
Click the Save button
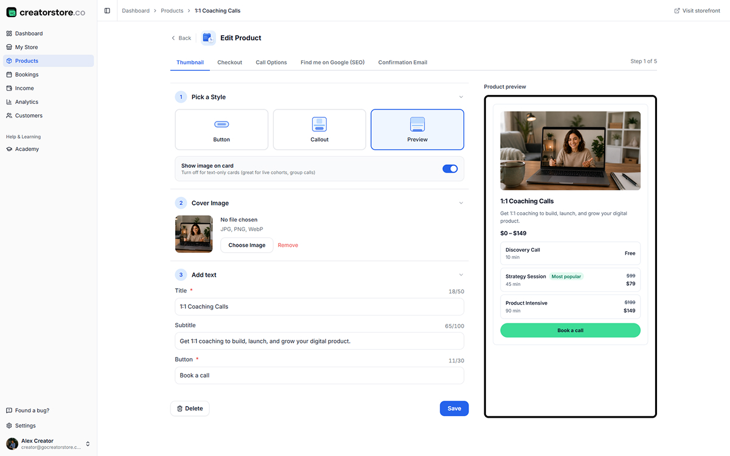point(454,409)
